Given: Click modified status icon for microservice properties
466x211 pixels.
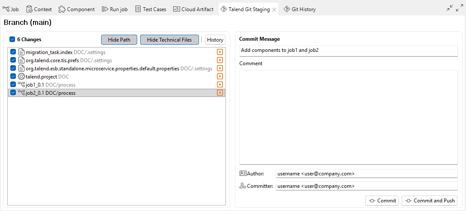Looking at the screenshot, I should [219, 68].
